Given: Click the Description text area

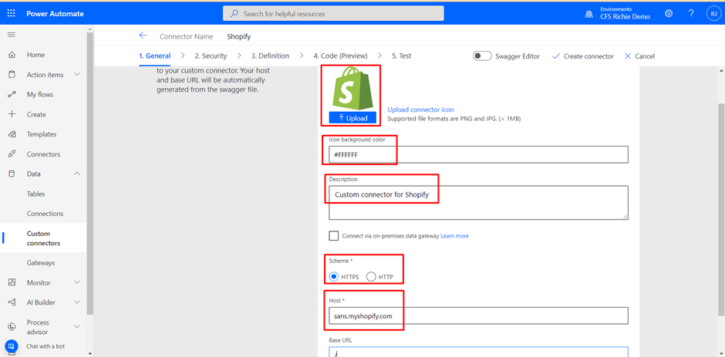Looking at the screenshot, I should coord(478,203).
